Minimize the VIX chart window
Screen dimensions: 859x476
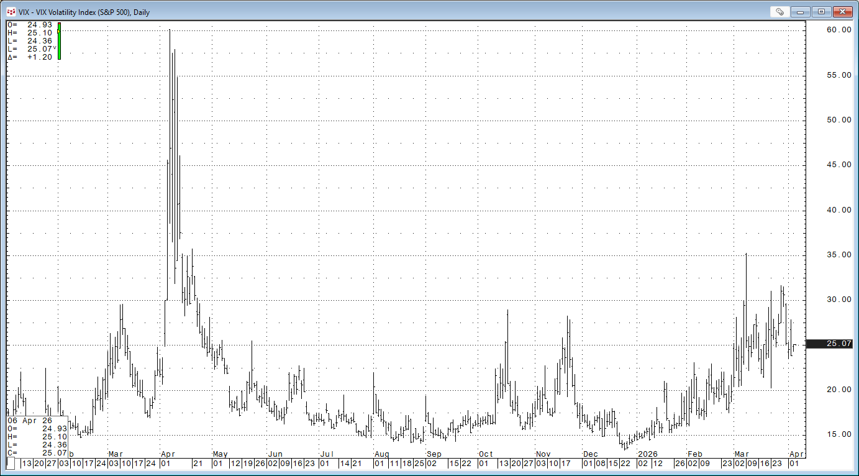tap(801, 12)
